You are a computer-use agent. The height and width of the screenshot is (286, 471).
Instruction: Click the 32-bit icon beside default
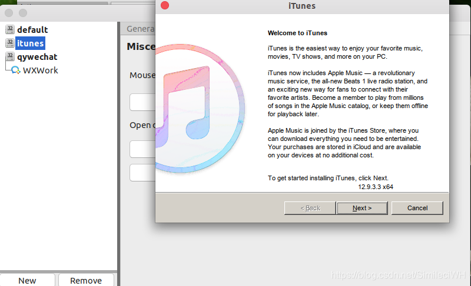pos(10,29)
